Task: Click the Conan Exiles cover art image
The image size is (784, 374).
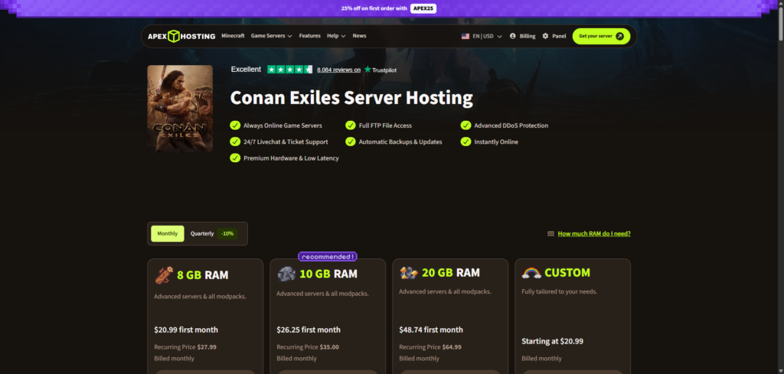Action: point(180,109)
